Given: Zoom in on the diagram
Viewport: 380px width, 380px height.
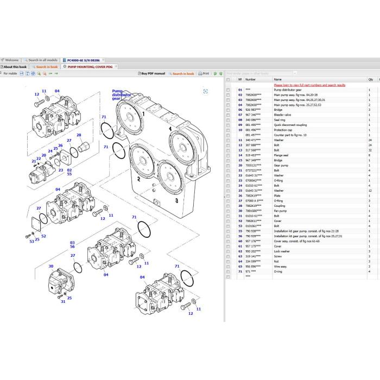Looking at the screenshot, I should [x=39, y=73].
